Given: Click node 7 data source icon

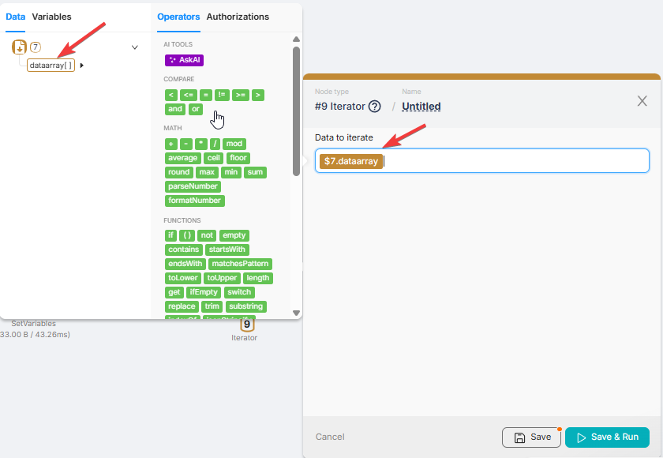Looking at the screenshot, I should point(20,47).
